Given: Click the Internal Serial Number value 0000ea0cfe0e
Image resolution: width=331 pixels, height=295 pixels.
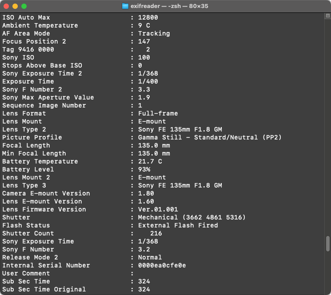Looking at the screenshot, I should coord(162,265).
